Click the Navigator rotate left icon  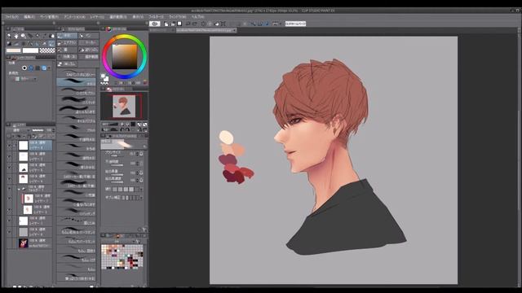122,129
